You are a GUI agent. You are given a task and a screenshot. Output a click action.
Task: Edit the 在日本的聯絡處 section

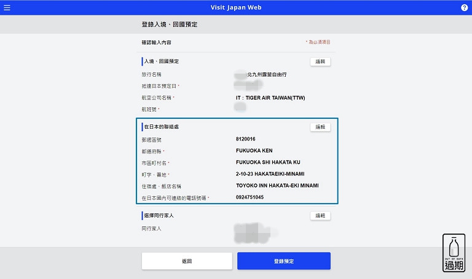pos(320,127)
